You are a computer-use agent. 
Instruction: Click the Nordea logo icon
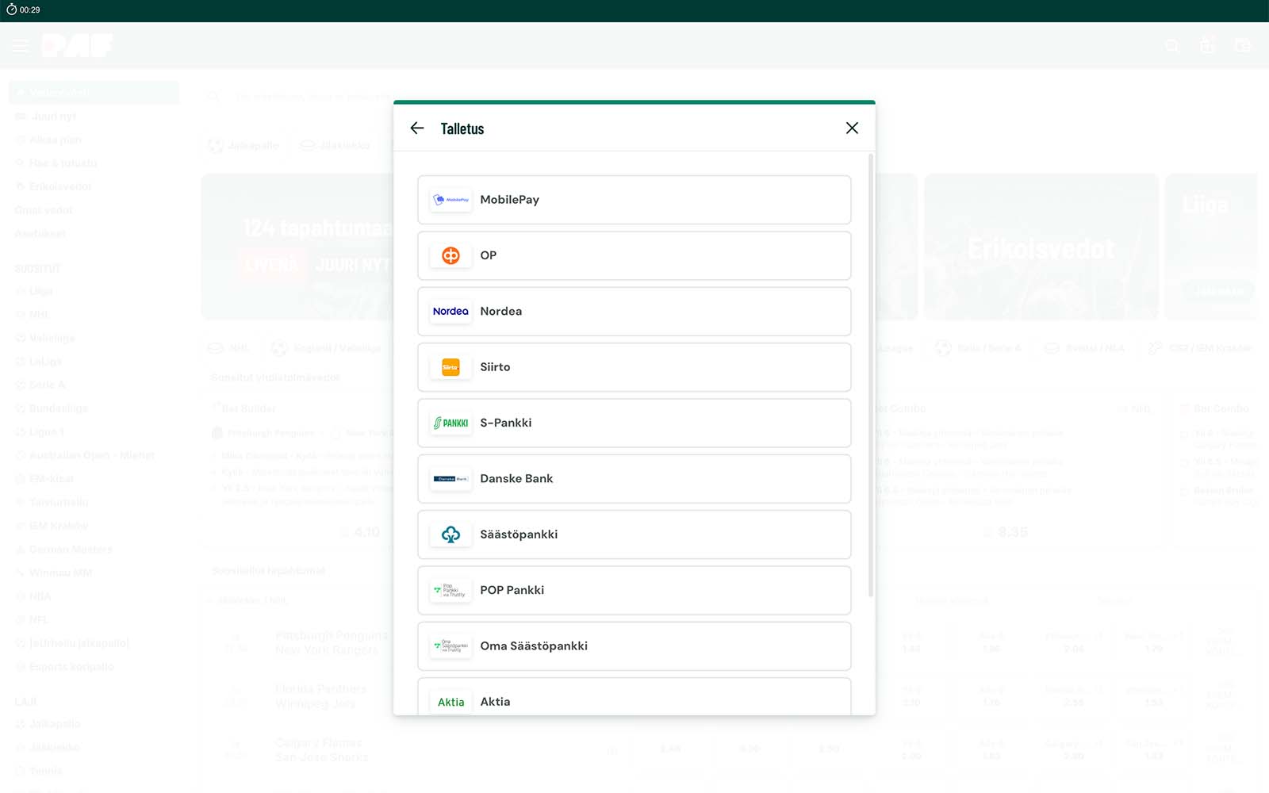click(450, 312)
